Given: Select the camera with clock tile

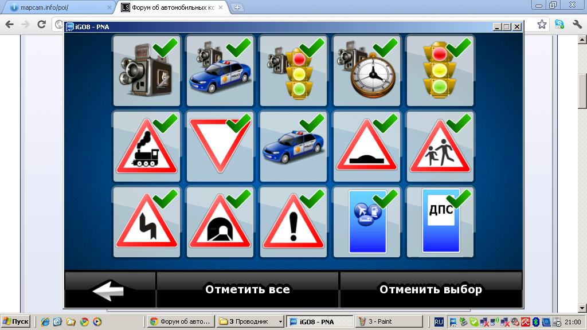Looking at the screenshot, I should tap(366, 72).
